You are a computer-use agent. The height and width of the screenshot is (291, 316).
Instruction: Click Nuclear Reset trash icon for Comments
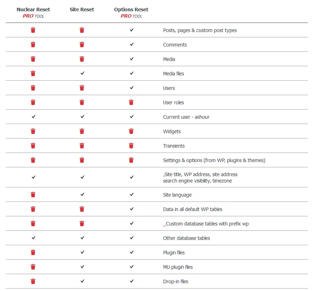[33, 45]
